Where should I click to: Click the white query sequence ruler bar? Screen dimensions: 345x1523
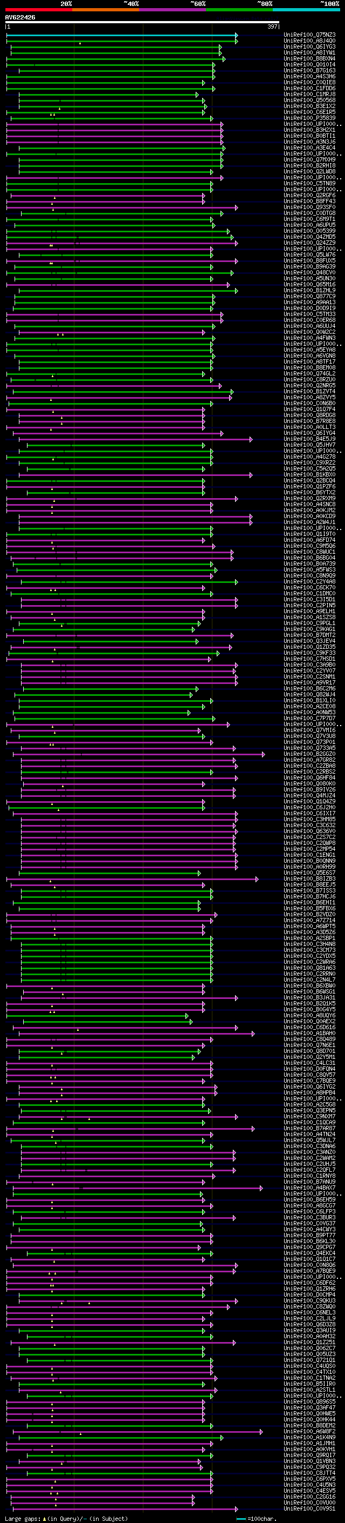pyautogui.click(x=142, y=23)
